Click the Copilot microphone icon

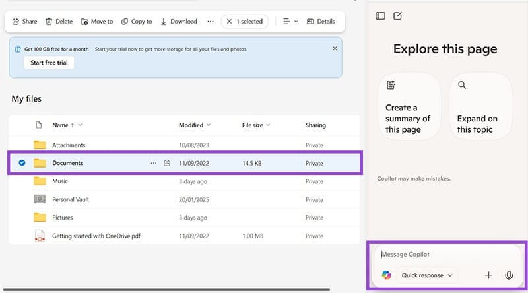pyautogui.click(x=509, y=275)
